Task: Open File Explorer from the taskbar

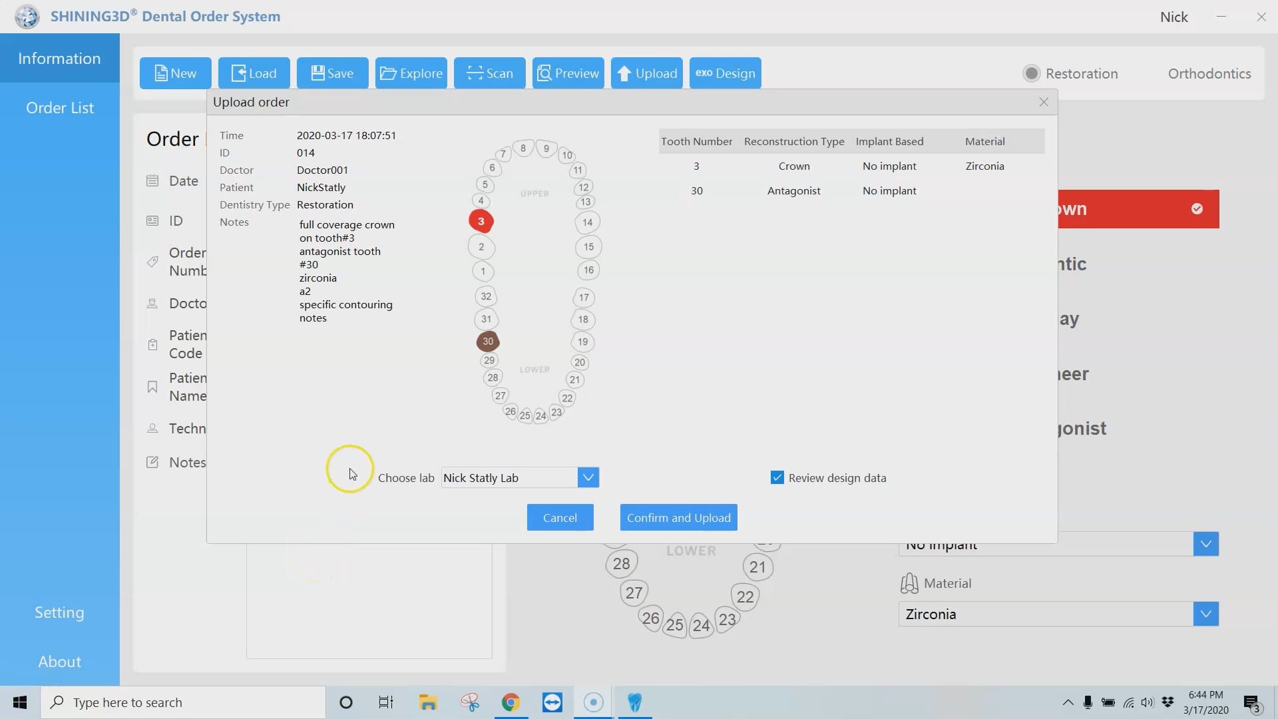Action: pyautogui.click(x=427, y=702)
